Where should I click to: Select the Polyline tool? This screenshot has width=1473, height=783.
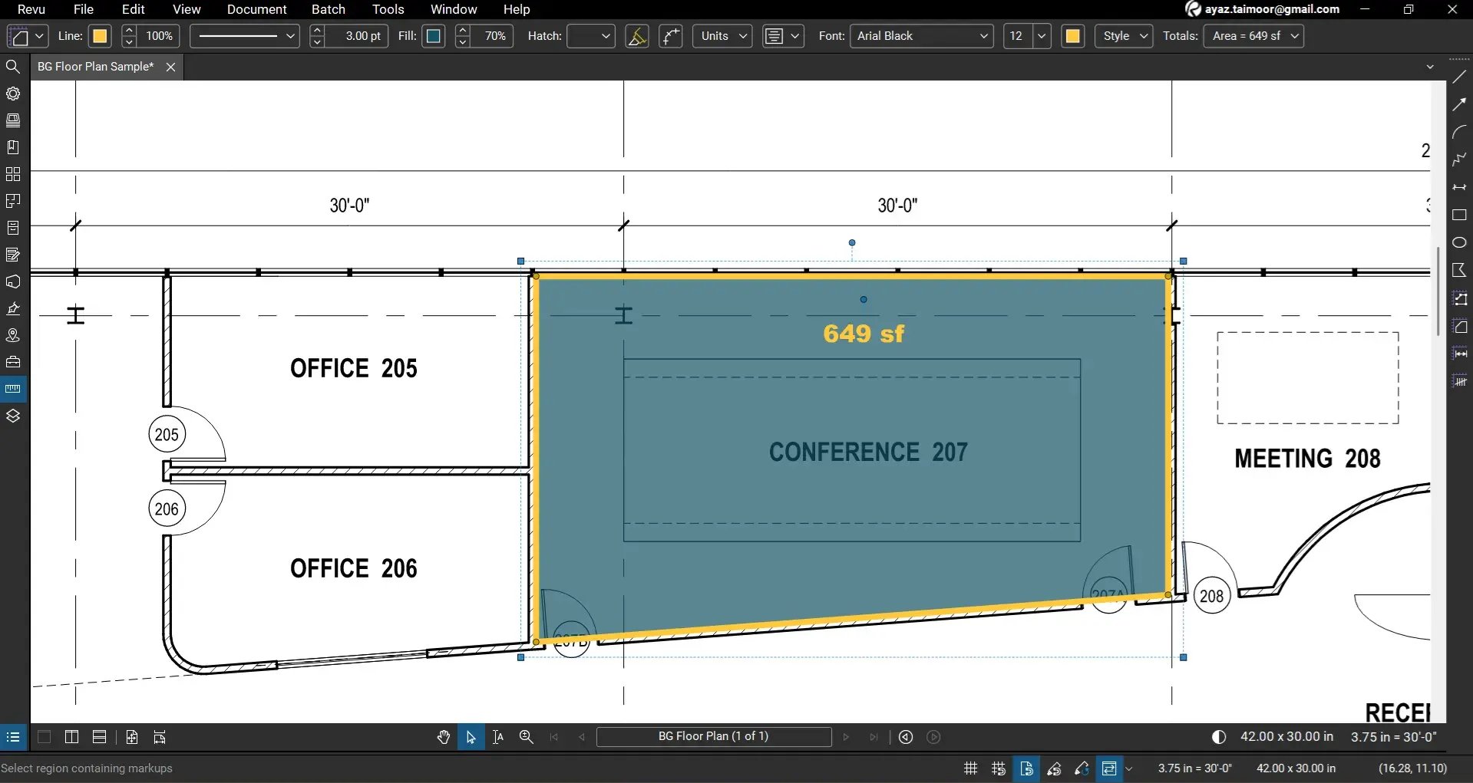click(1459, 160)
